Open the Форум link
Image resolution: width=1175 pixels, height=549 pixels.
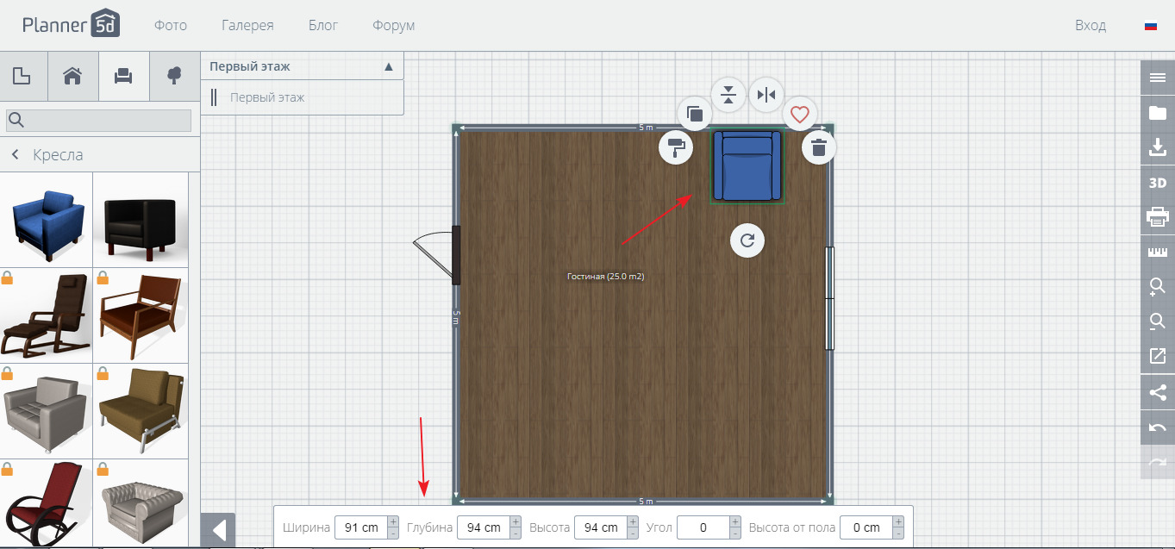(x=393, y=26)
